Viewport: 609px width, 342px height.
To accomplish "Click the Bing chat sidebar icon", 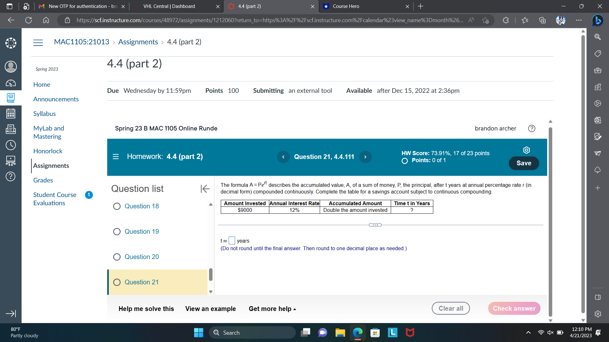I will coord(598,20).
